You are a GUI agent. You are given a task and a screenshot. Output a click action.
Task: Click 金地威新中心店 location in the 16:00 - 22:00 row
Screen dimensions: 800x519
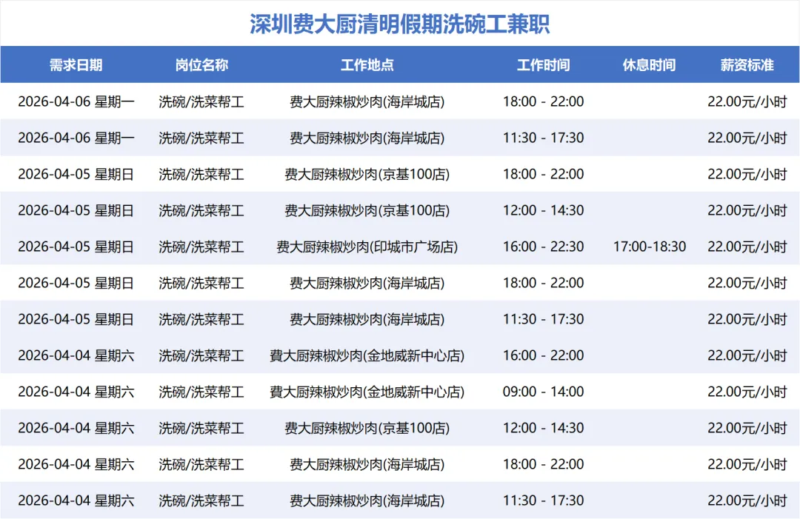pos(367,355)
